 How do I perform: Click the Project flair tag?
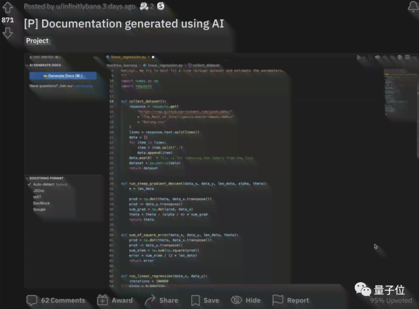click(37, 41)
